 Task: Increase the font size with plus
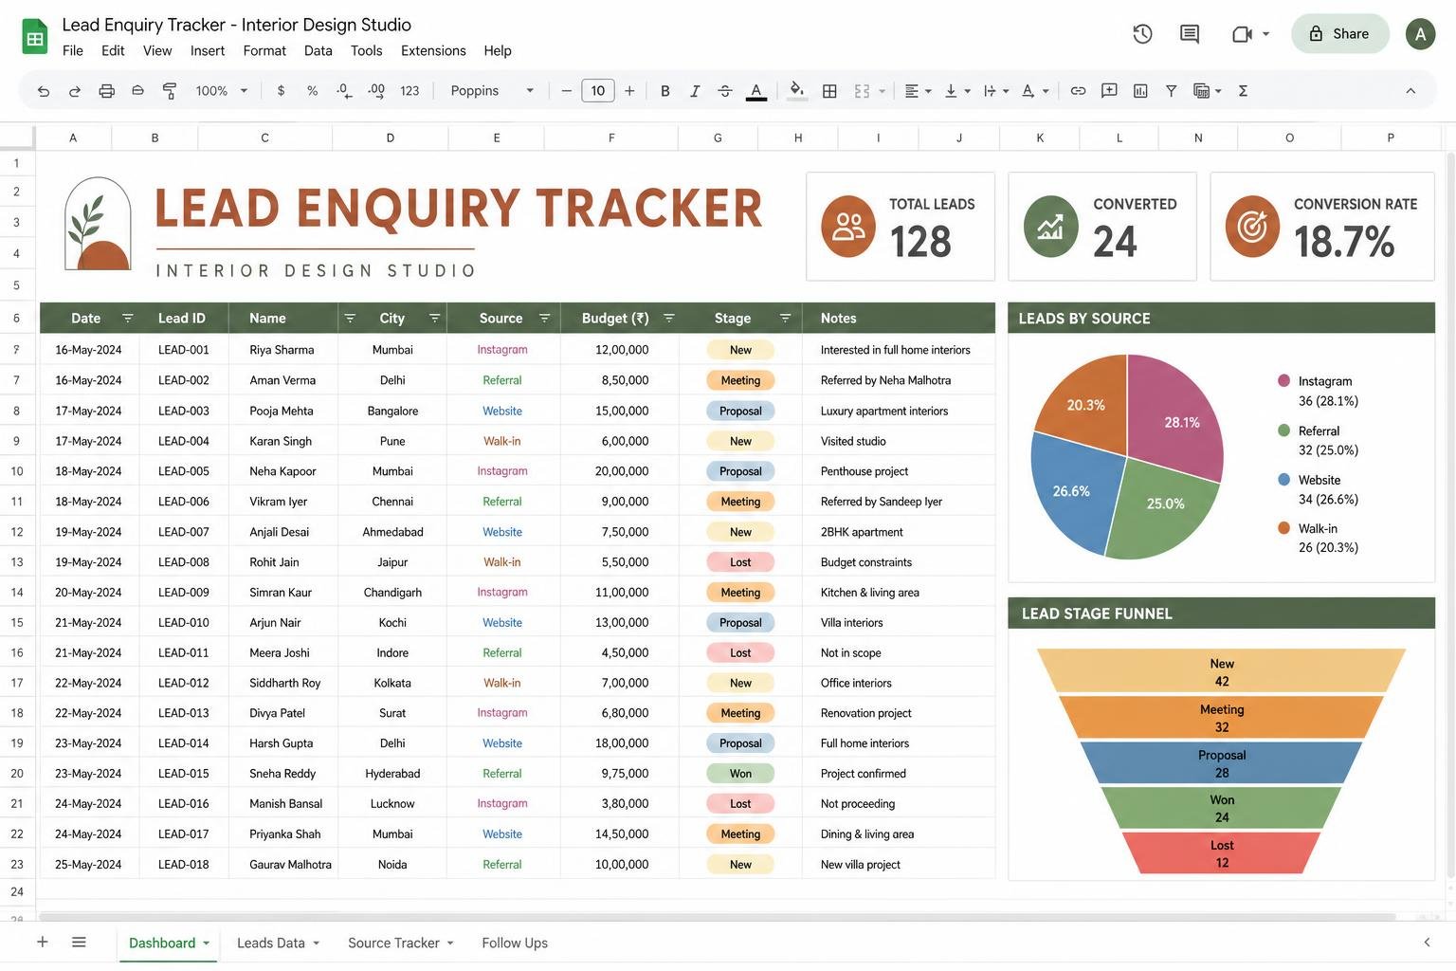[629, 91]
